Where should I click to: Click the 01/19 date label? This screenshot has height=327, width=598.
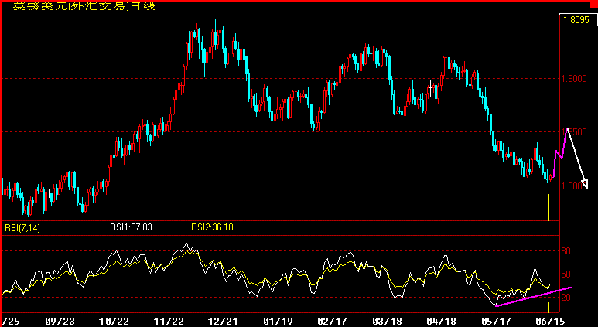coord(278,322)
